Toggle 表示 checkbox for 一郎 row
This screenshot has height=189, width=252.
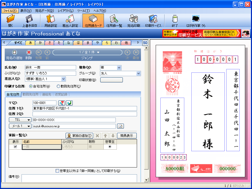tap(15, 146)
